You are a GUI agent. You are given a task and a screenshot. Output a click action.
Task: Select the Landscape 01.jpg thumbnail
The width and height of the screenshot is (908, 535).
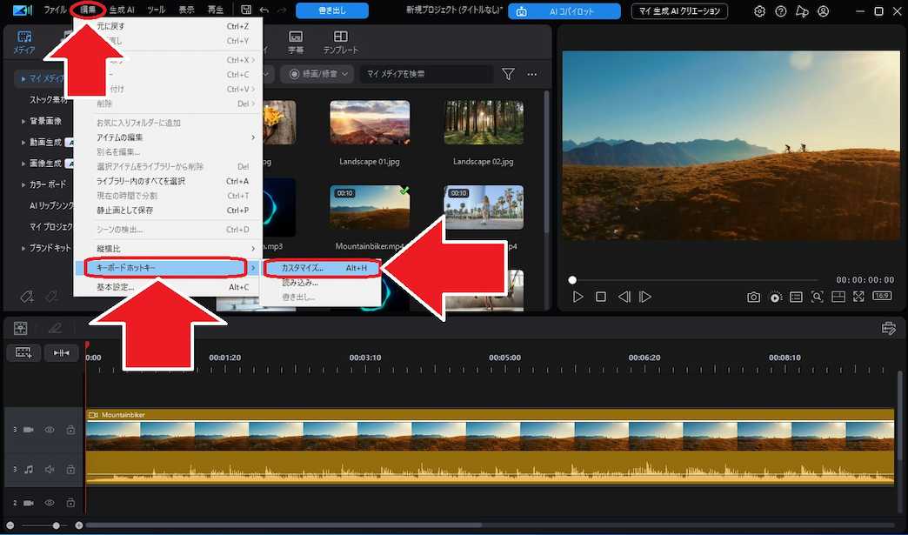(x=369, y=122)
